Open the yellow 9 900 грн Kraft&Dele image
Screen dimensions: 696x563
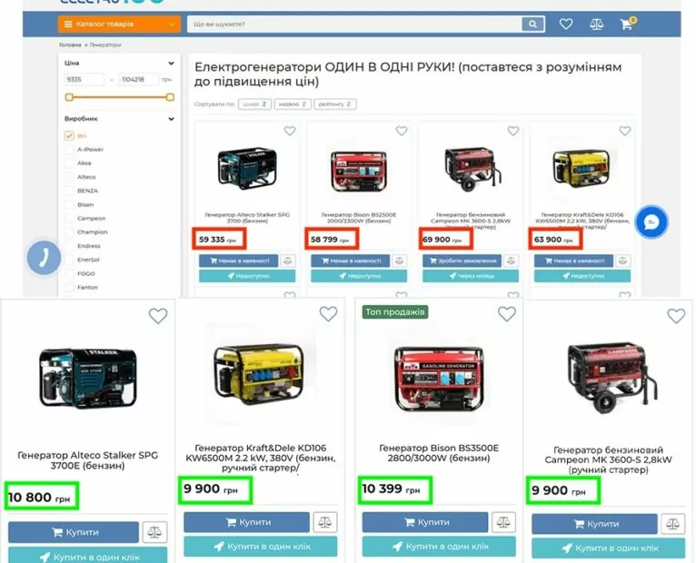point(261,375)
